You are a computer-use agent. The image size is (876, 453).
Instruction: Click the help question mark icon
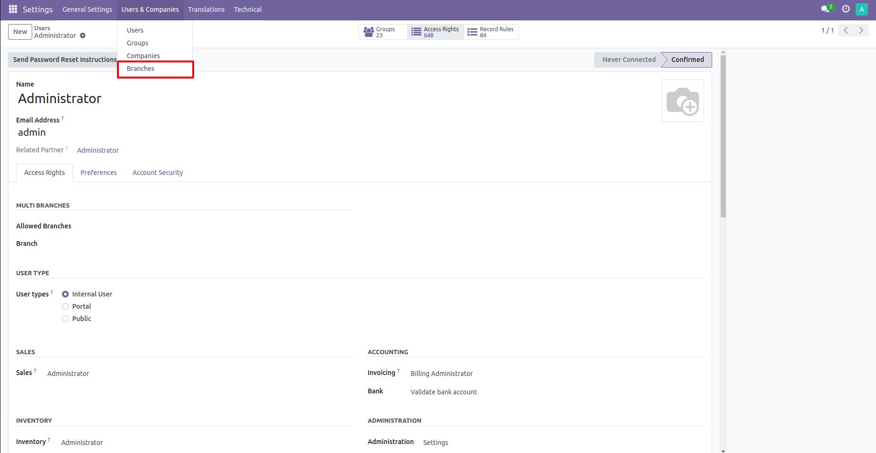coord(846,9)
